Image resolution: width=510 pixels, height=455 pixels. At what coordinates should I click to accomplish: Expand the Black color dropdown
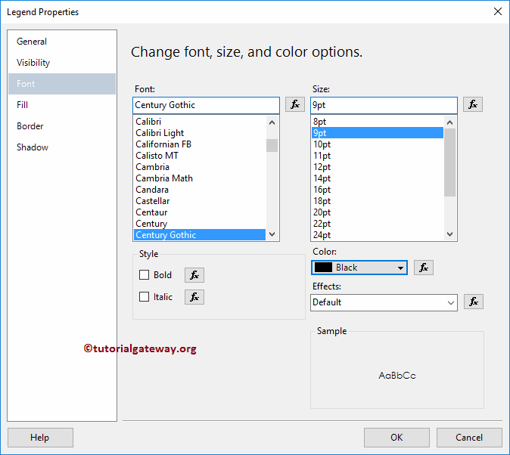coord(400,268)
